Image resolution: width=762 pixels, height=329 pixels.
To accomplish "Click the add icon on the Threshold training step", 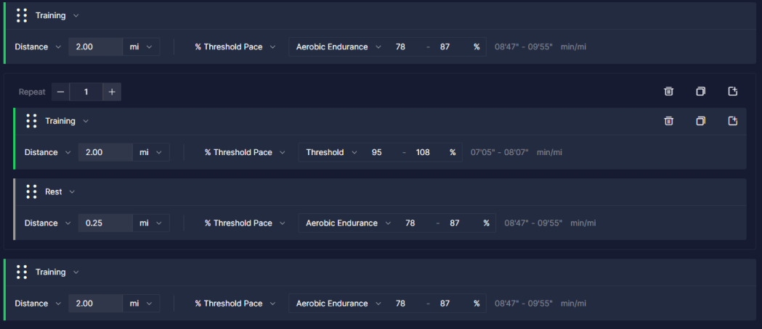I will 733,121.
